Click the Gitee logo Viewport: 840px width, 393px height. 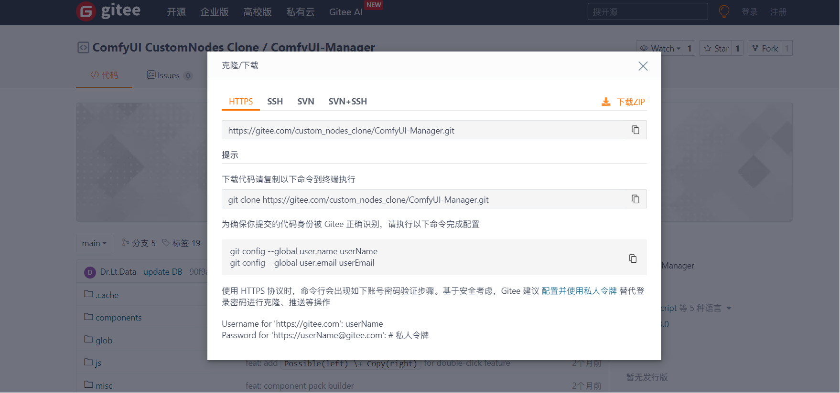[108, 11]
